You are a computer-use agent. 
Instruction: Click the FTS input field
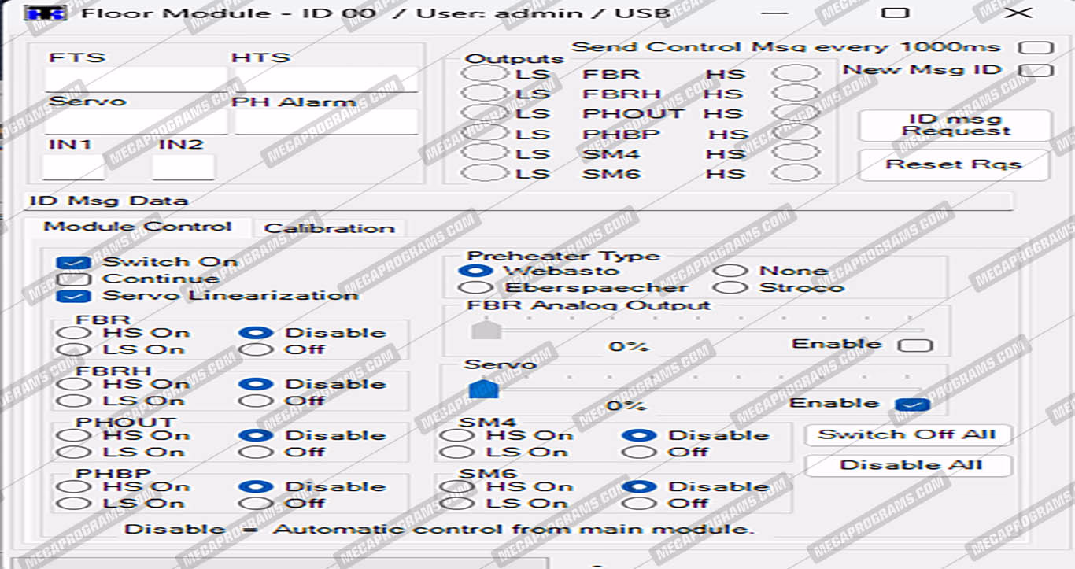(135, 79)
